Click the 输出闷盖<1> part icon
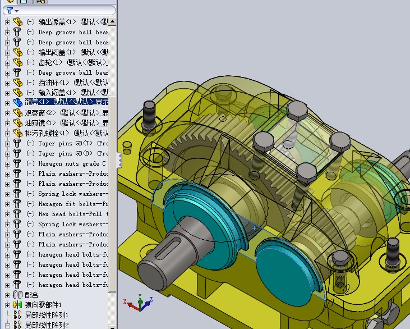The width and height of the screenshot is (410, 329). (x=18, y=52)
